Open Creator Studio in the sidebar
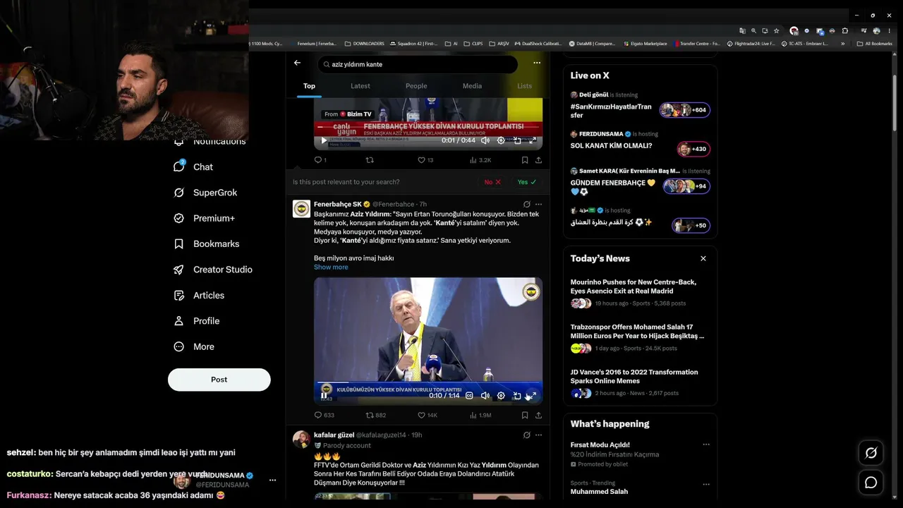Screen dimensions: 903x508 tap(213, 270)
